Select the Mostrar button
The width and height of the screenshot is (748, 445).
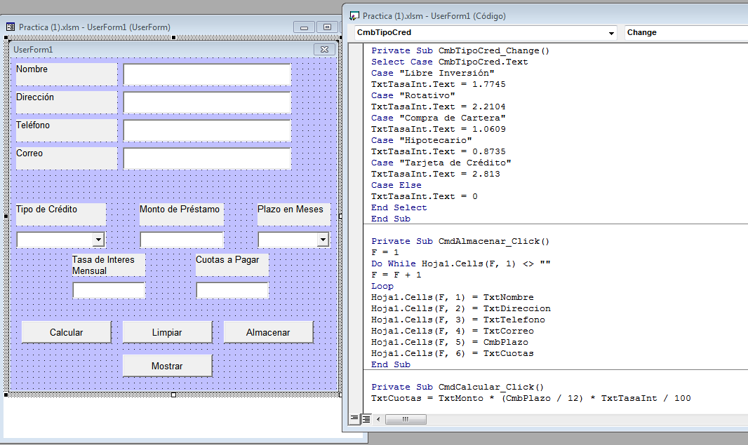[168, 366]
